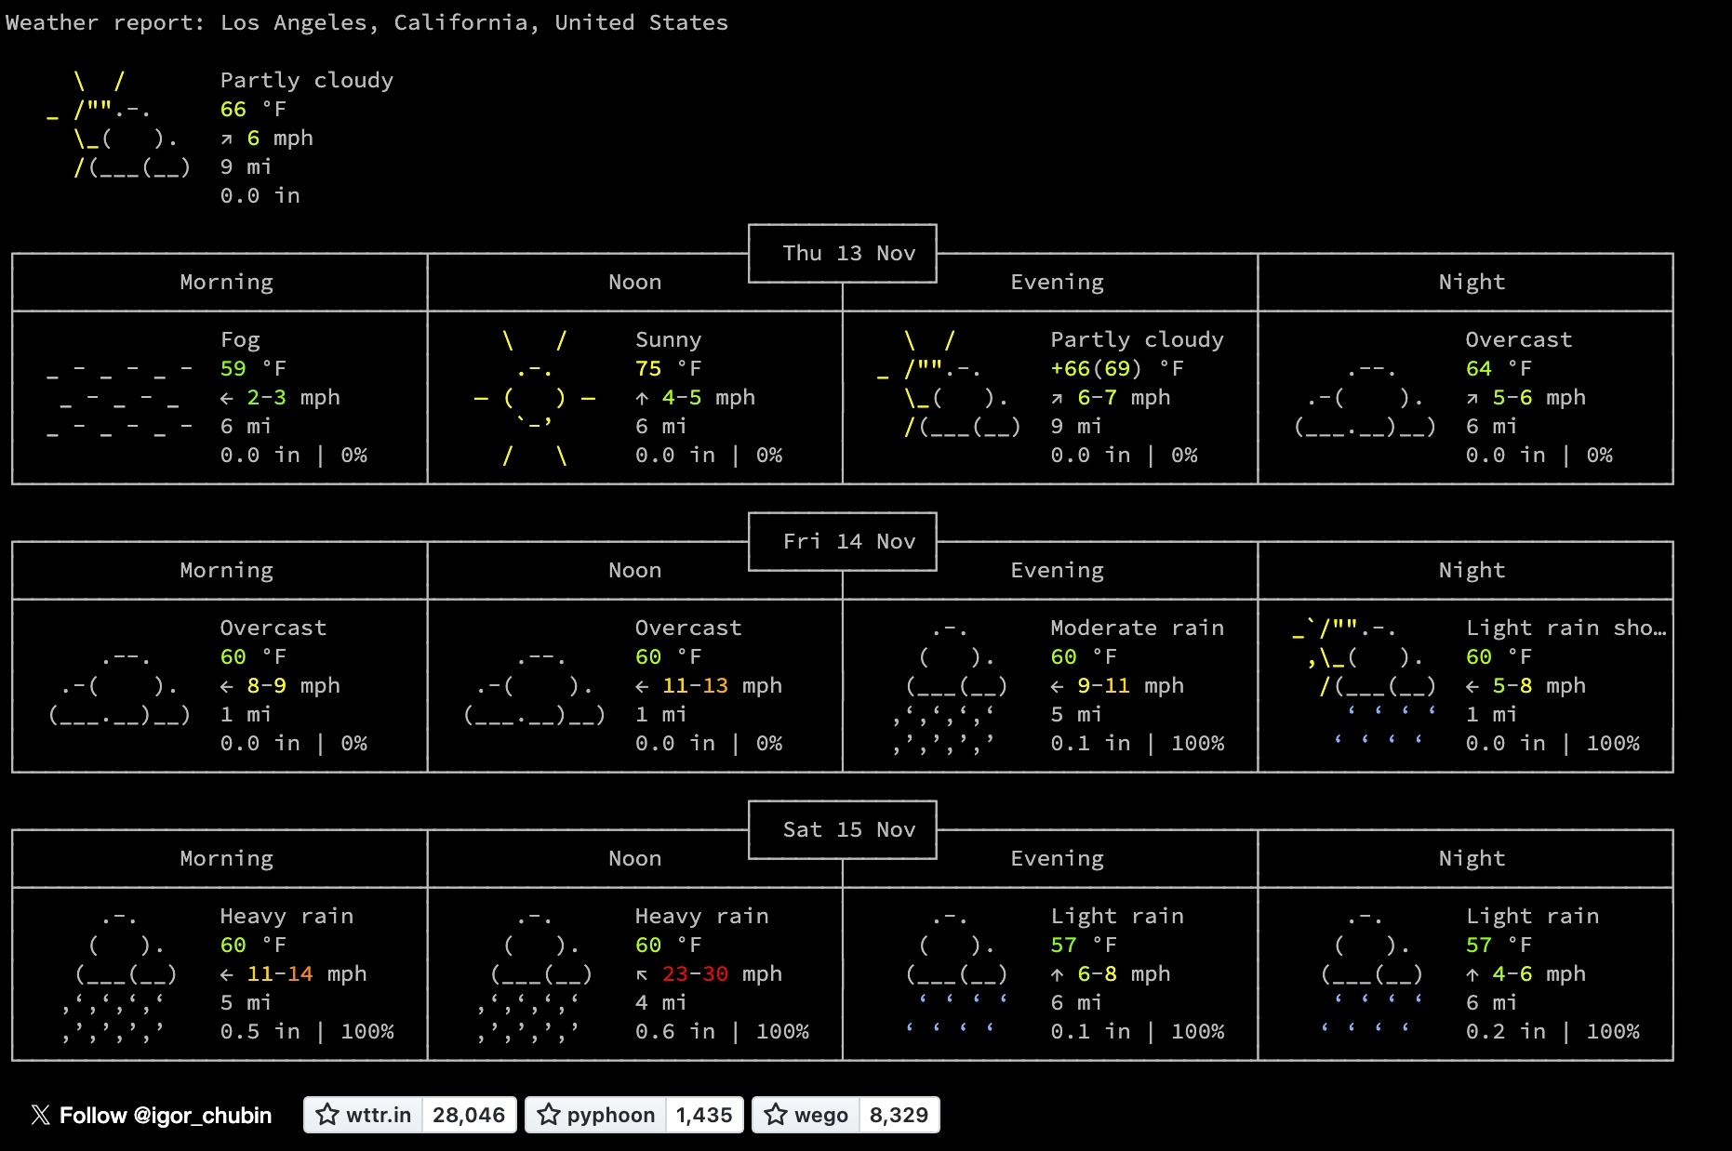The width and height of the screenshot is (1732, 1151).
Task: Click the Friday Night column header
Action: coord(1472,570)
